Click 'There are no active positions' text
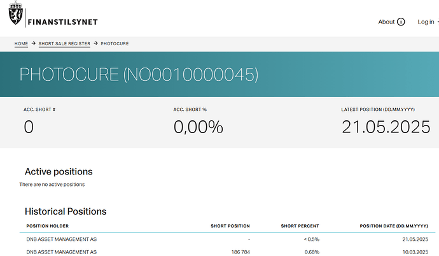 click(x=52, y=184)
